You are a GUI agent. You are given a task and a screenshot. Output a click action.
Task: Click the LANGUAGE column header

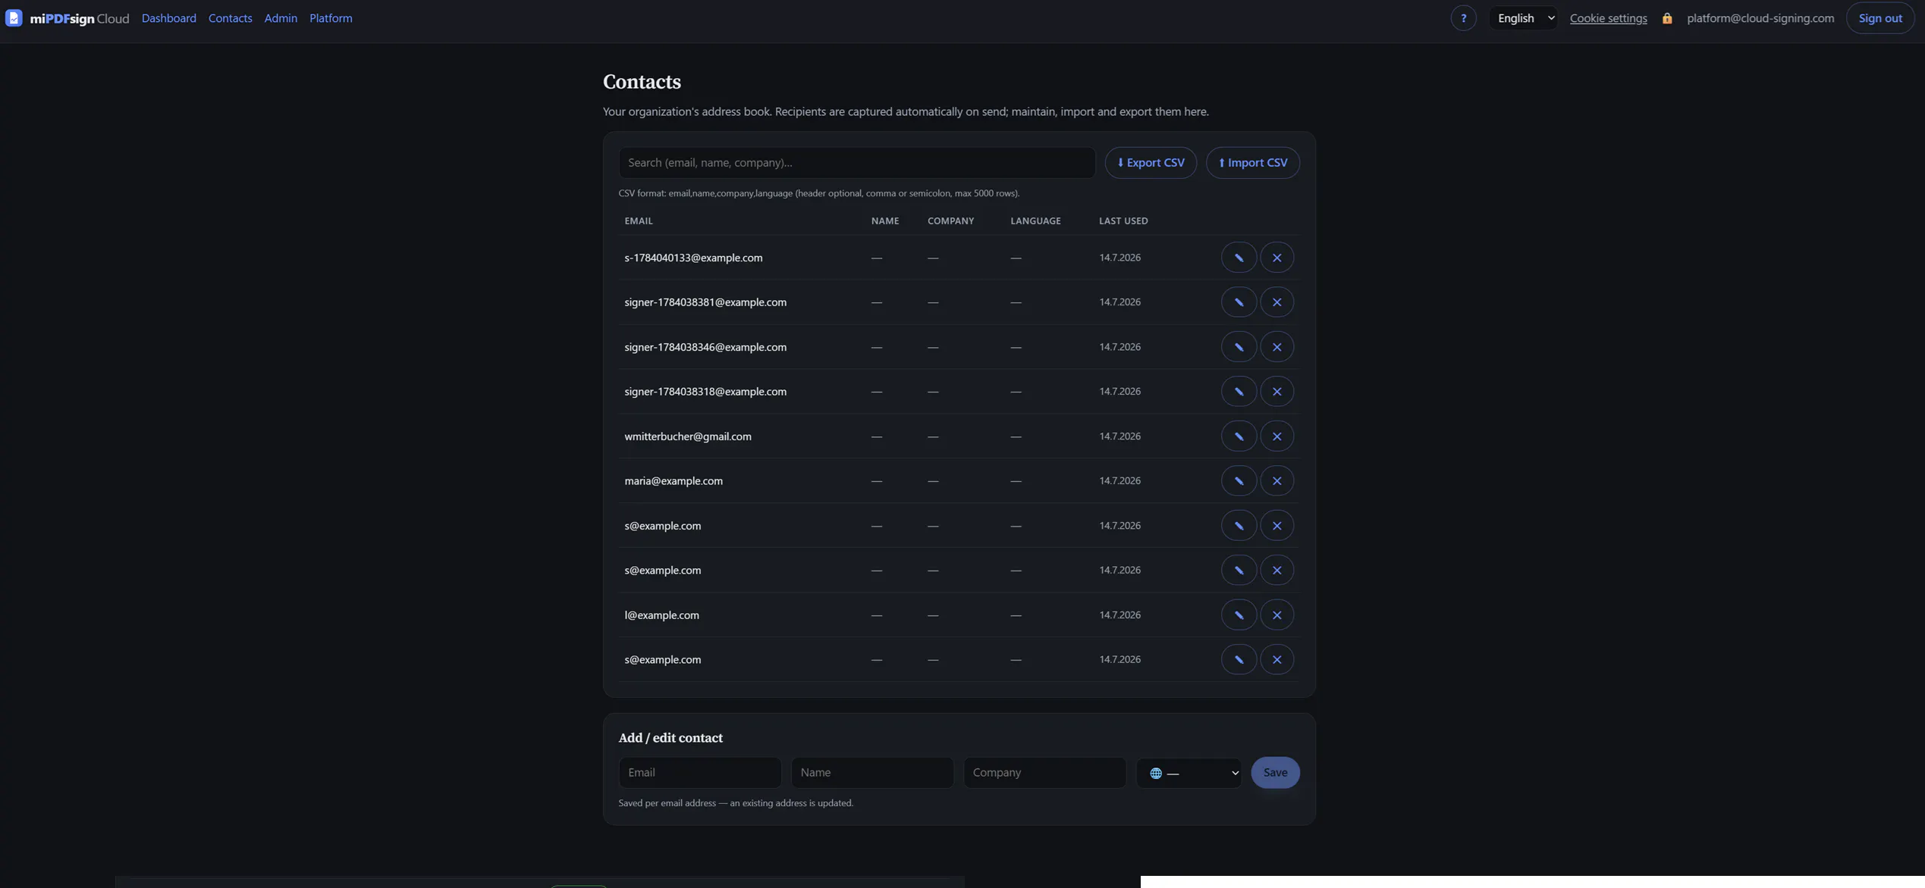tap(1035, 221)
